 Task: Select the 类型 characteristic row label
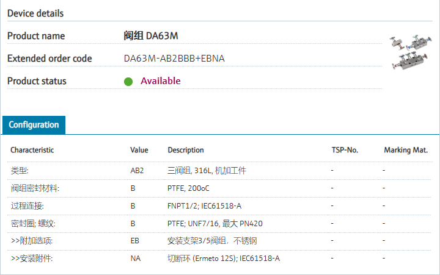pyautogui.click(x=20, y=171)
